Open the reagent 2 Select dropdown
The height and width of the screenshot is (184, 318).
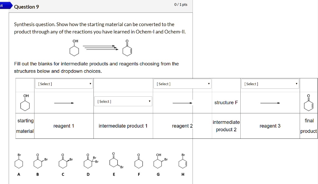coord(182,84)
